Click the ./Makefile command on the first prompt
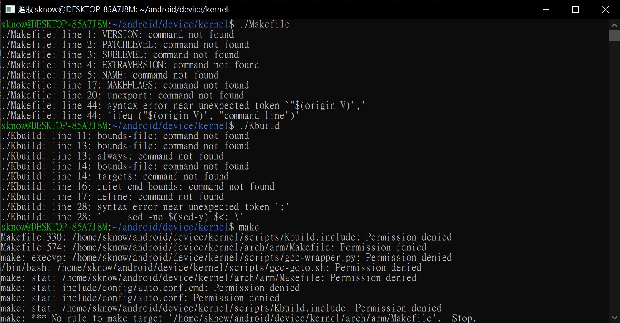This screenshot has width=620, height=323. [264, 24]
